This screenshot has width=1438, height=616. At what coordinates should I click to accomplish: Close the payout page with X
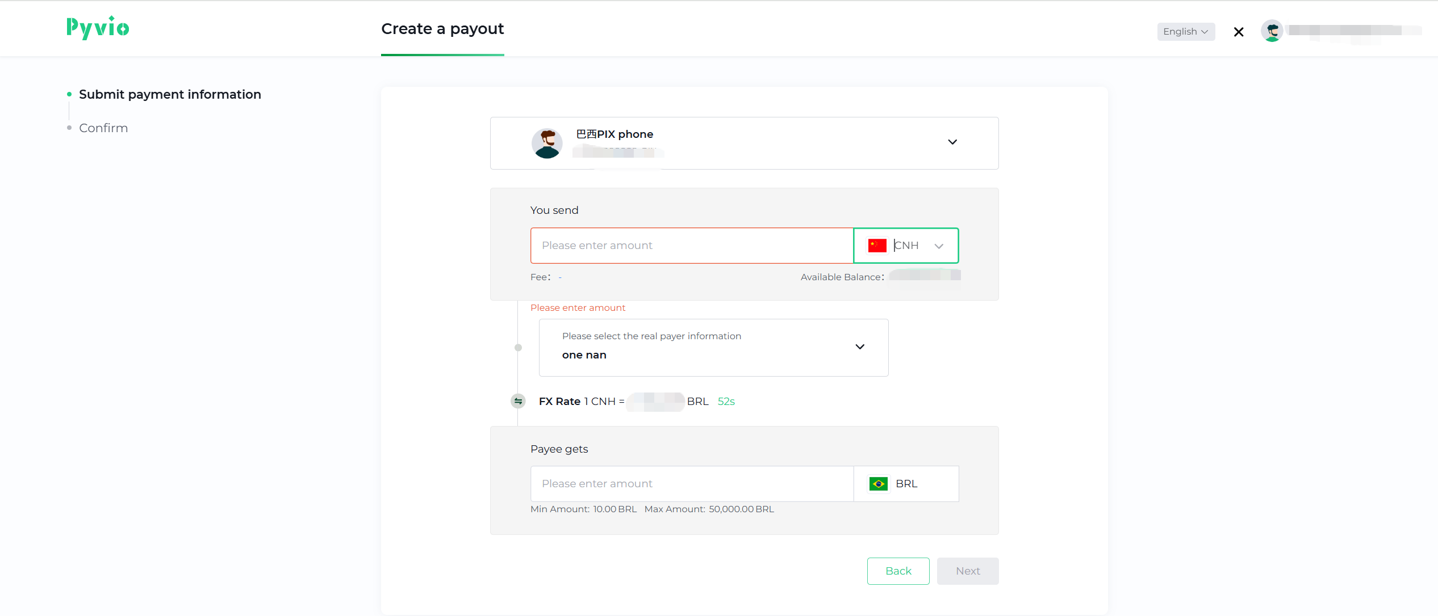pos(1239,32)
